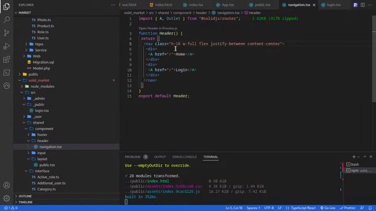Open the Search view in activity bar

pyautogui.click(x=6, y=19)
